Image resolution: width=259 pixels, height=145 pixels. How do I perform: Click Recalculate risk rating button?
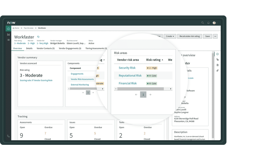pyautogui.click(x=189, y=36)
